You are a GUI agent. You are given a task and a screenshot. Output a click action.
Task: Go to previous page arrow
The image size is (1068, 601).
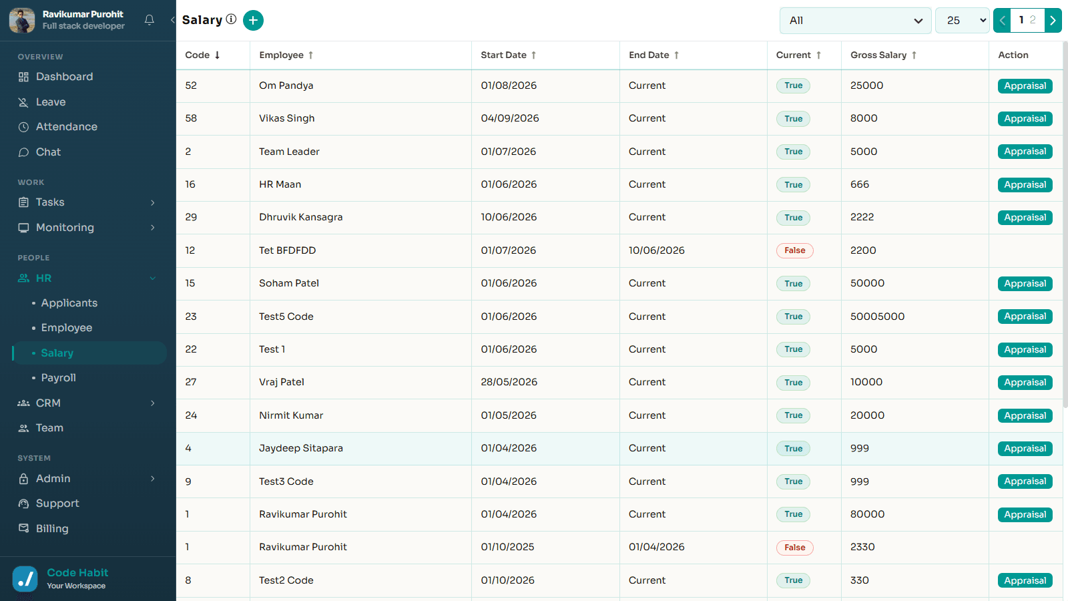click(1002, 21)
